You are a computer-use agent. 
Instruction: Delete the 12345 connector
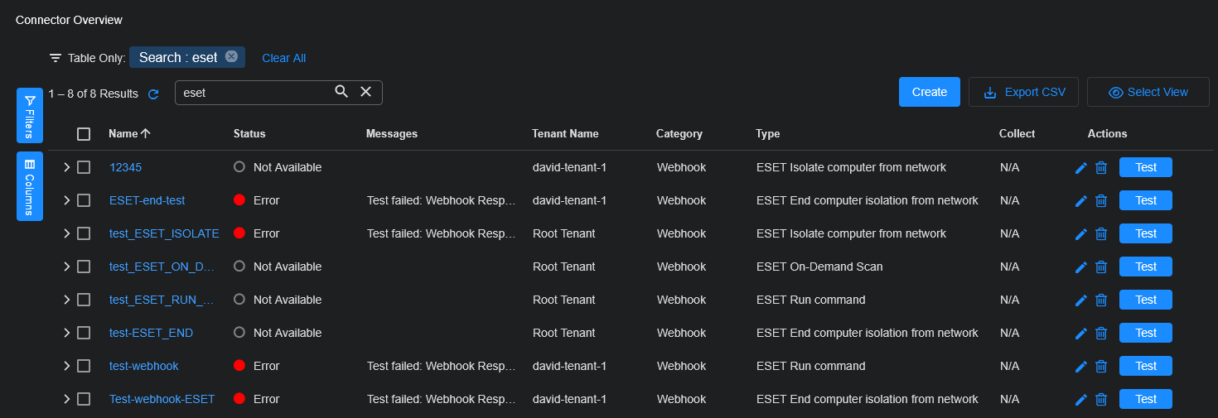tap(1101, 167)
